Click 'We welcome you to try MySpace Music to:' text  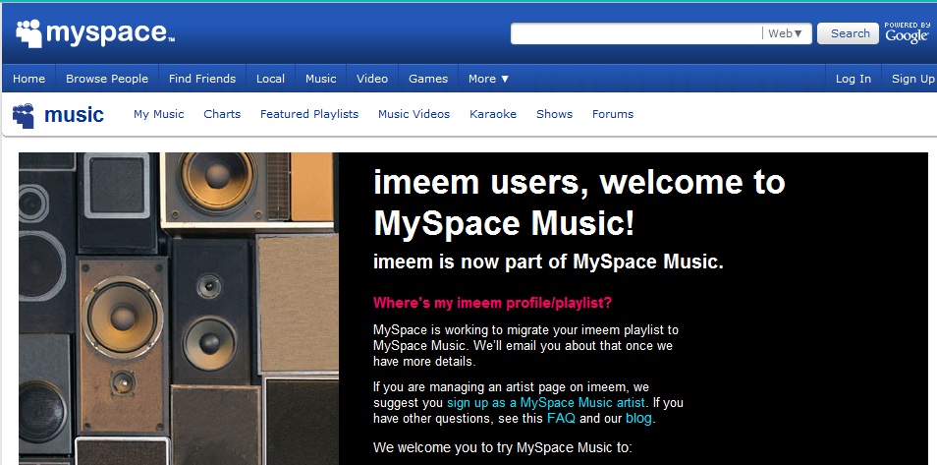[x=502, y=447]
